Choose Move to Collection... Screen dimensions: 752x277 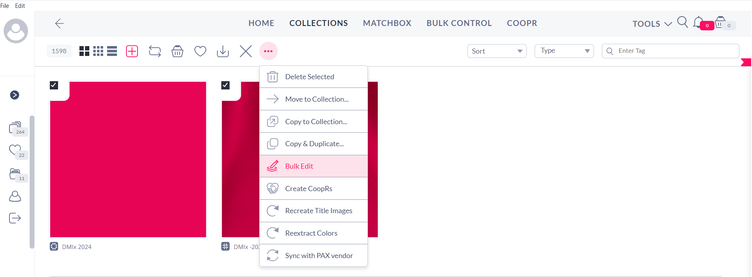click(x=314, y=99)
